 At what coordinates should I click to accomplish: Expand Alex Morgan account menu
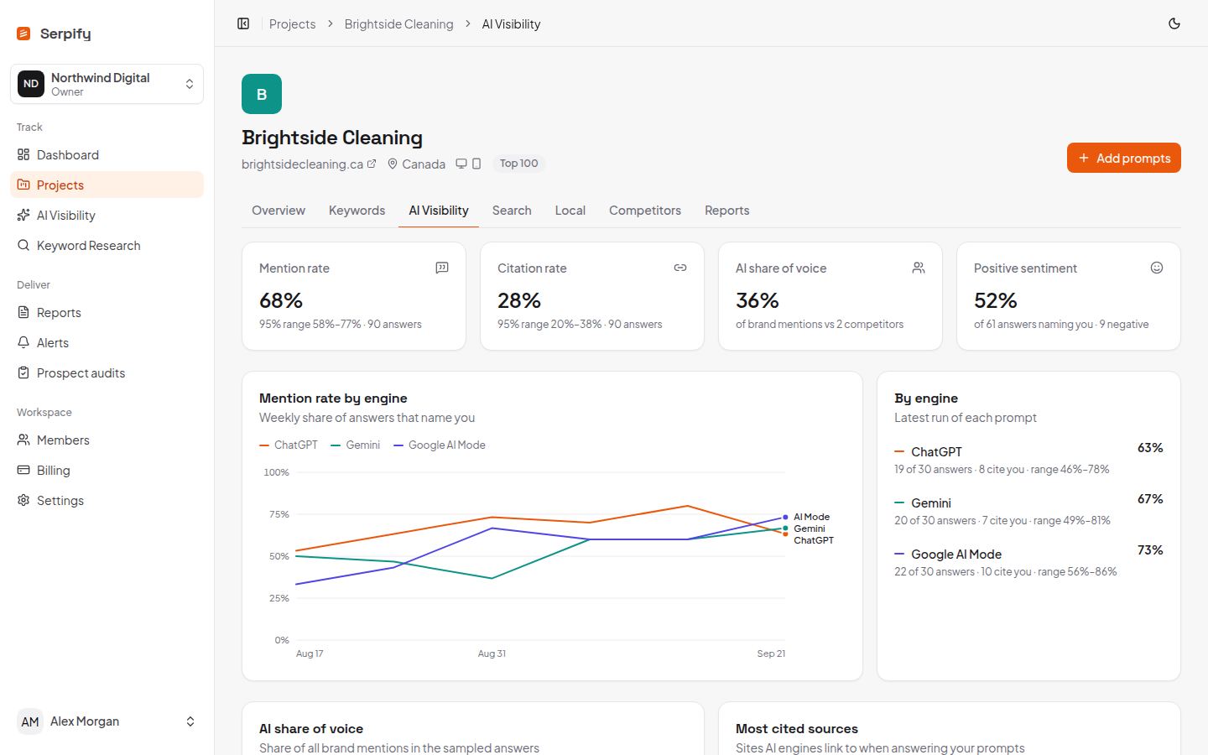point(107,721)
